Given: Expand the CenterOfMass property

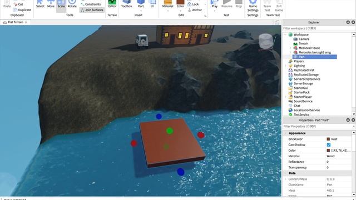Looking at the screenshot, I should tap(285, 179).
